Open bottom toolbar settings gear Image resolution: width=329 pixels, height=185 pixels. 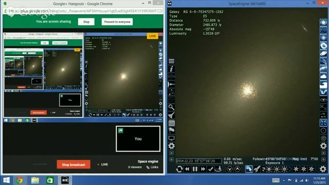(323, 169)
